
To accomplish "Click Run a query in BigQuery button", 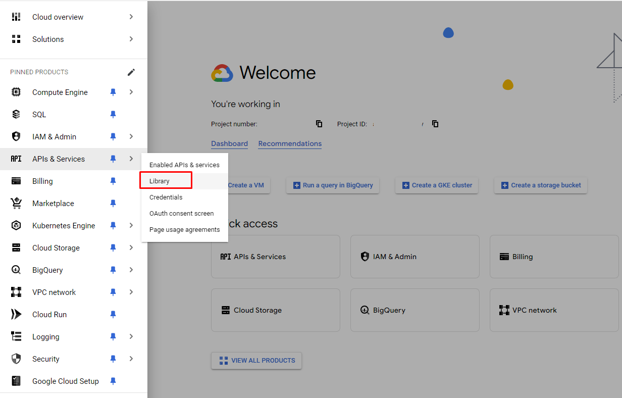I will click(x=333, y=185).
